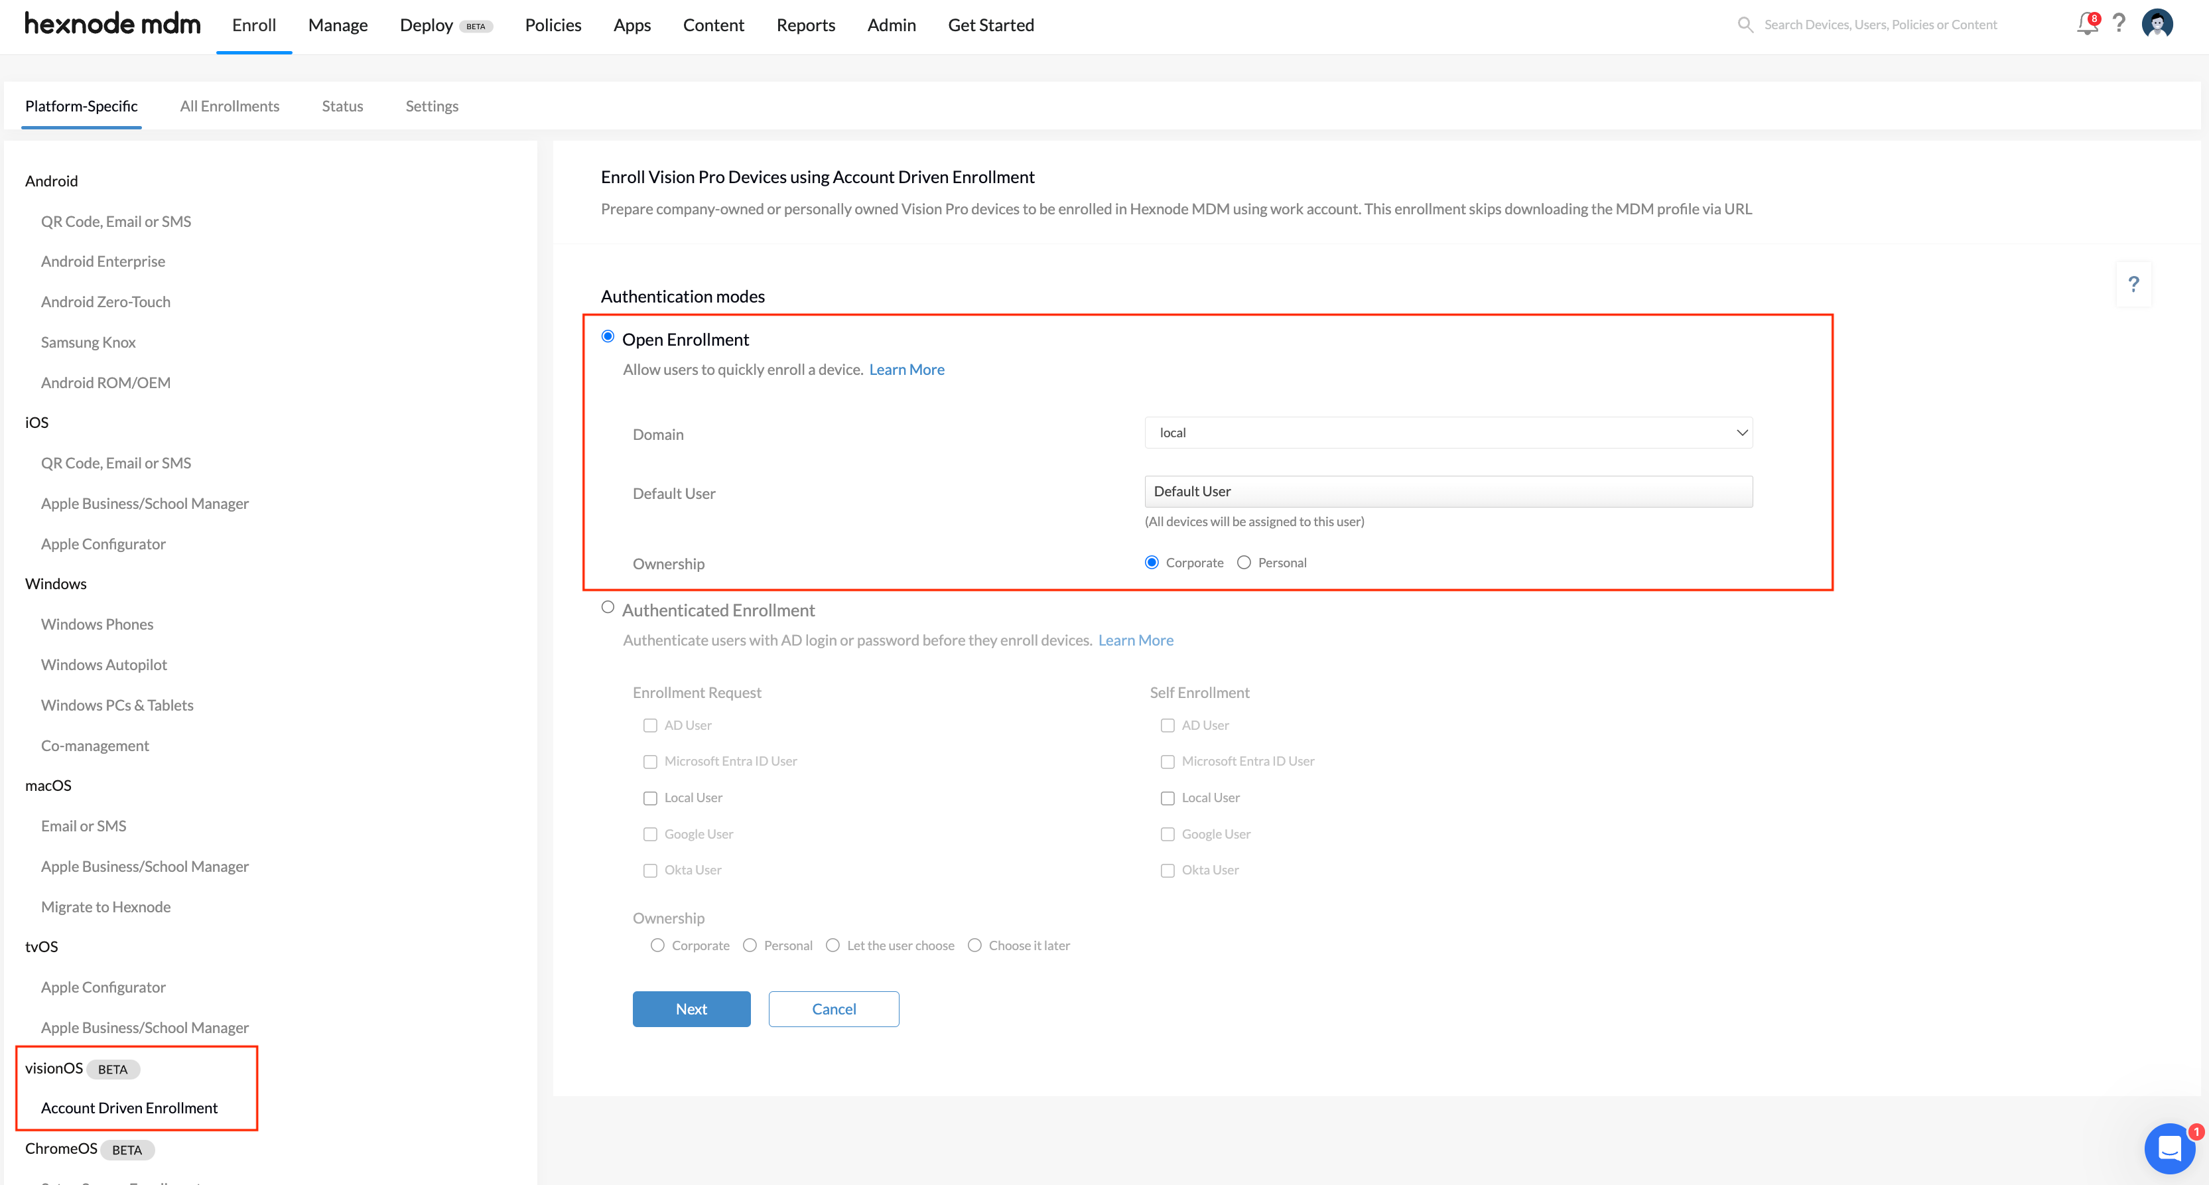Image resolution: width=2209 pixels, height=1185 pixels.
Task: Open Android Zero-Touch enrollment
Action: pyautogui.click(x=105, y=302)
